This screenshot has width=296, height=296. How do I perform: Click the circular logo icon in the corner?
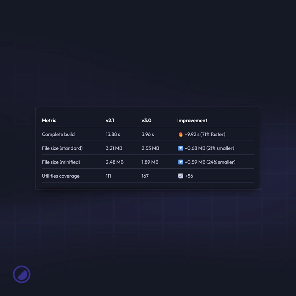[x=21, y=274]
